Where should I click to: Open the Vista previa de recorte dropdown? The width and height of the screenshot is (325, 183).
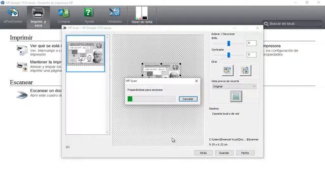point(234,86)
